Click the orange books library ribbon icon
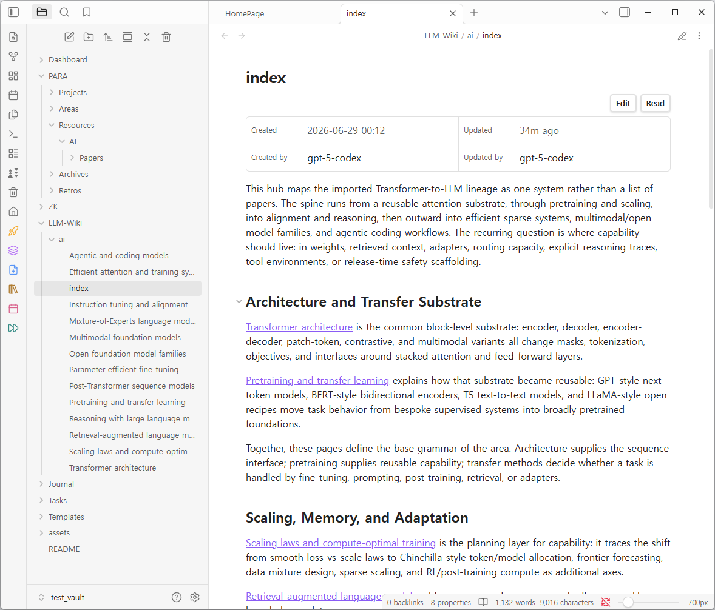Viewport: 715px width, 610px height. 13,289
